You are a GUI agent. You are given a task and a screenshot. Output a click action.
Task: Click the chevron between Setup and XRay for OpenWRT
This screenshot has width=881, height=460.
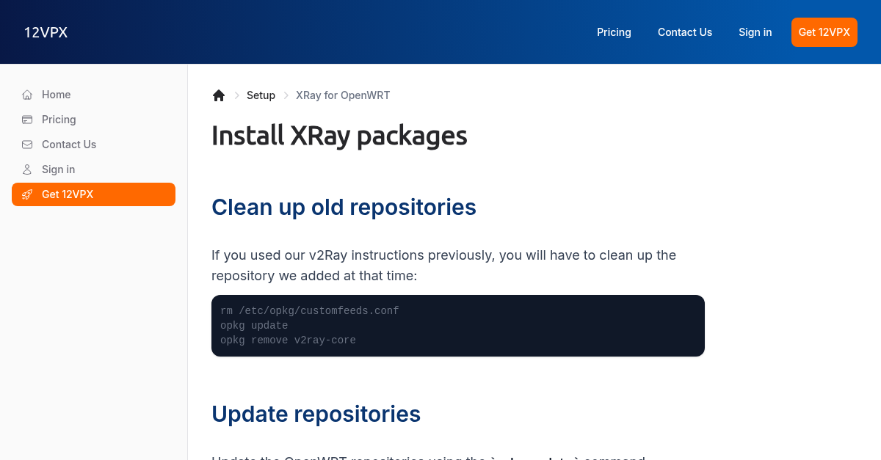[x=285, y=95]
